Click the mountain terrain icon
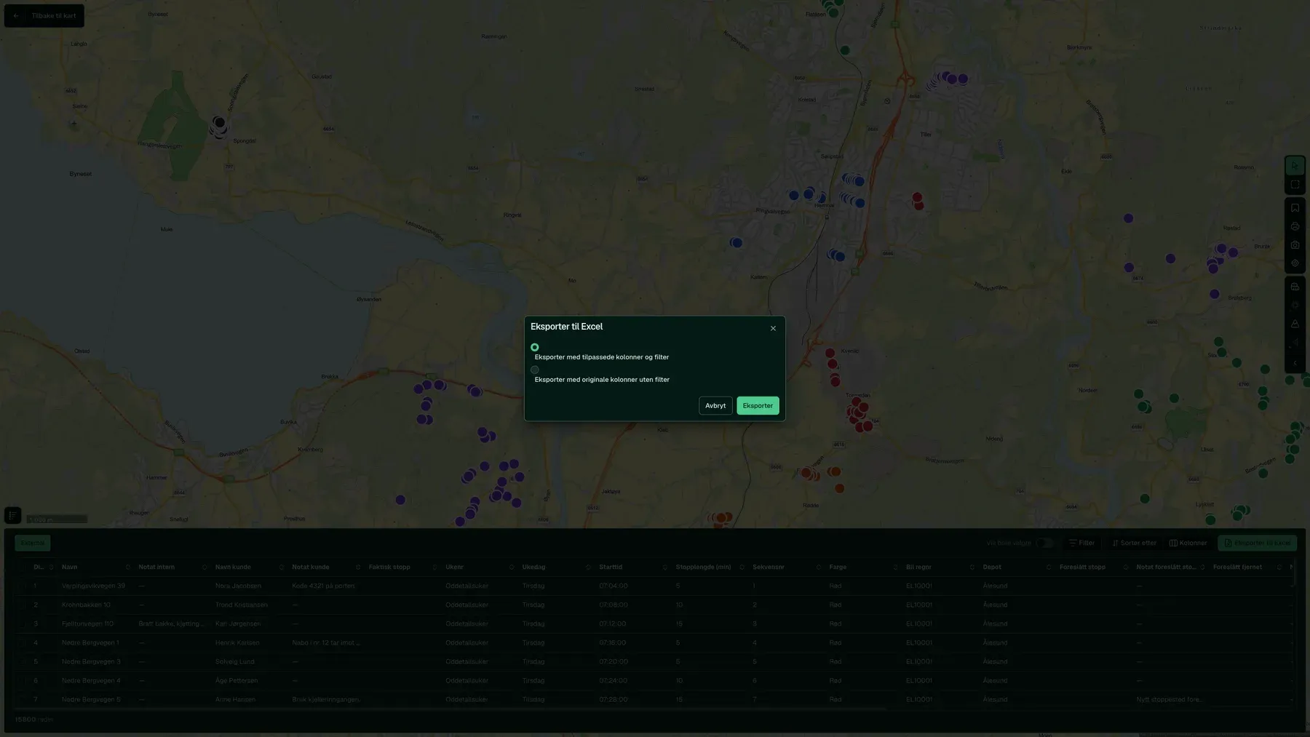Image resolution: width=1310 pixels, height=737 pixels. 1295,324
